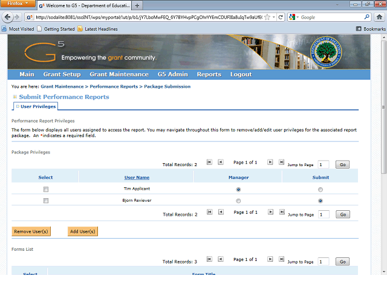This screenshot has height=290, width=387.
Task: Open the Firefox home page icon
Action: tap(379, 17)
